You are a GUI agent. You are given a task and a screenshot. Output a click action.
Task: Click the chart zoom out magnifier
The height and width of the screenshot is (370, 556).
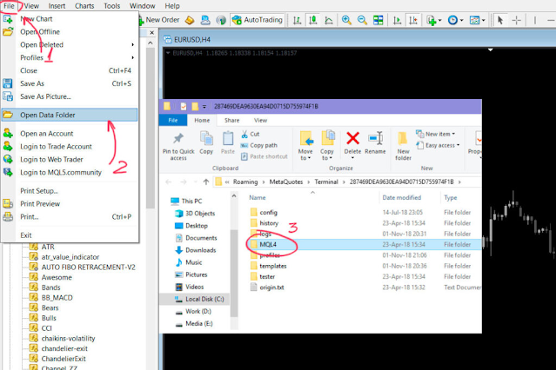(x=362, y=20)
